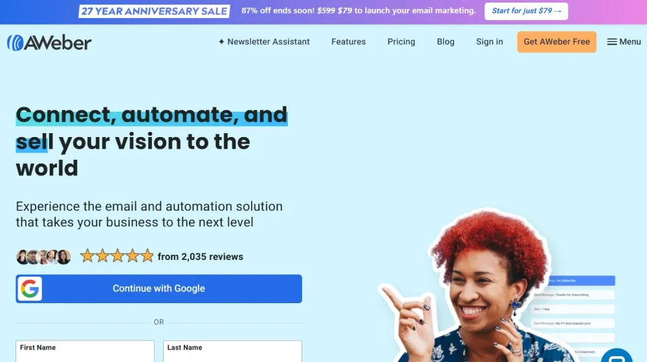
Task: Click the five gold rating stars
Action: [116, 256]
